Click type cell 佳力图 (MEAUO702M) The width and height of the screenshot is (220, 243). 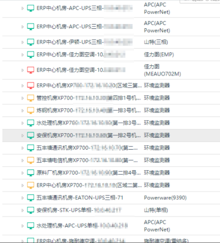[x=162, y=70]
